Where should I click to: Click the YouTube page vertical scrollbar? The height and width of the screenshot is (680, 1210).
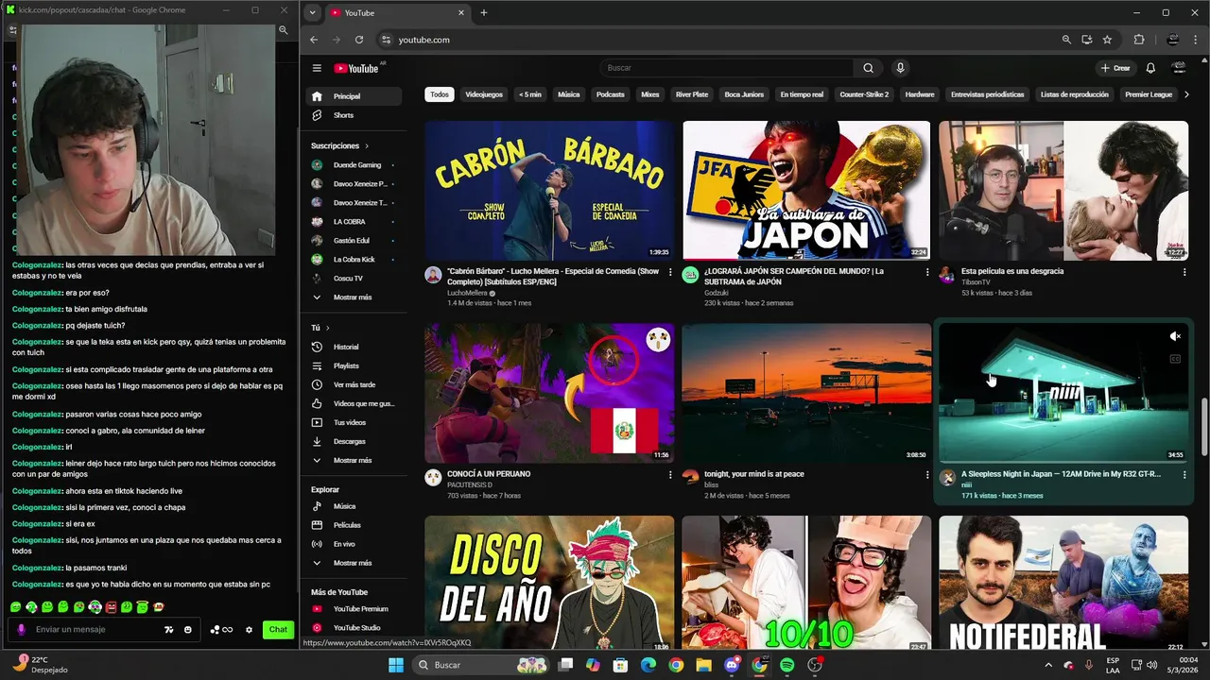pos(1204,427)
